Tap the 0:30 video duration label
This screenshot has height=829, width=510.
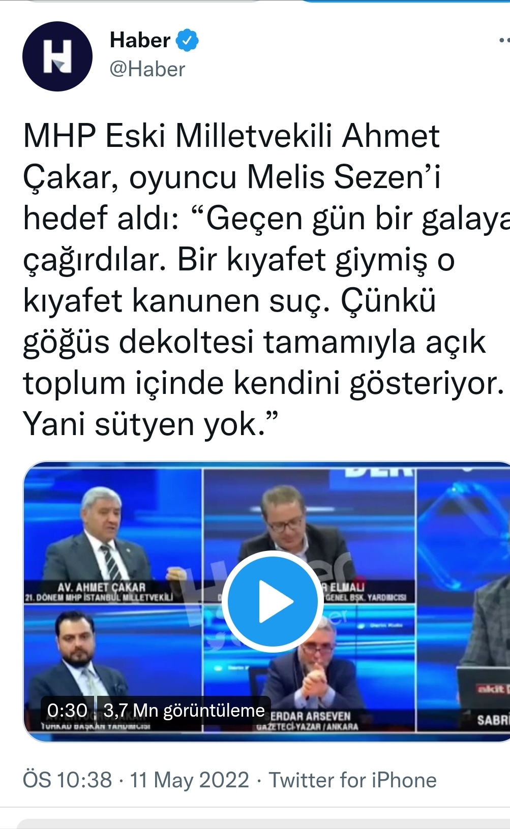(x=67, y=710)
